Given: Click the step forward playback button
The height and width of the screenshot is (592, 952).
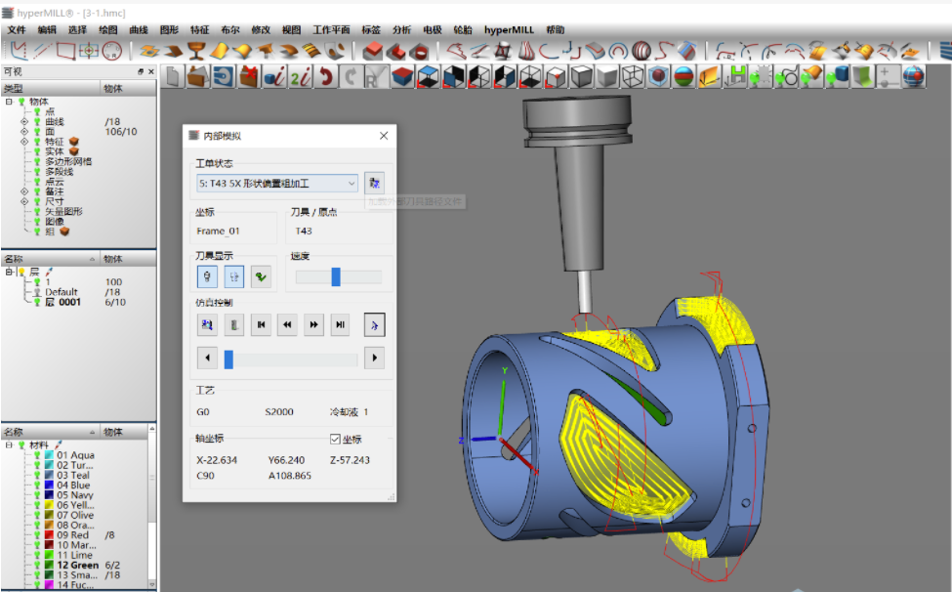Looking at the screenshot, I should [x=340, y=325].
